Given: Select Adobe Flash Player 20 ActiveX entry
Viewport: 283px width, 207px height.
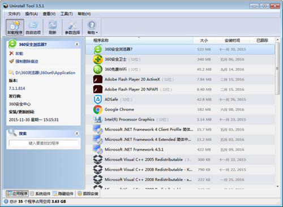Looking at the screenshot, I should coord(180,79).
